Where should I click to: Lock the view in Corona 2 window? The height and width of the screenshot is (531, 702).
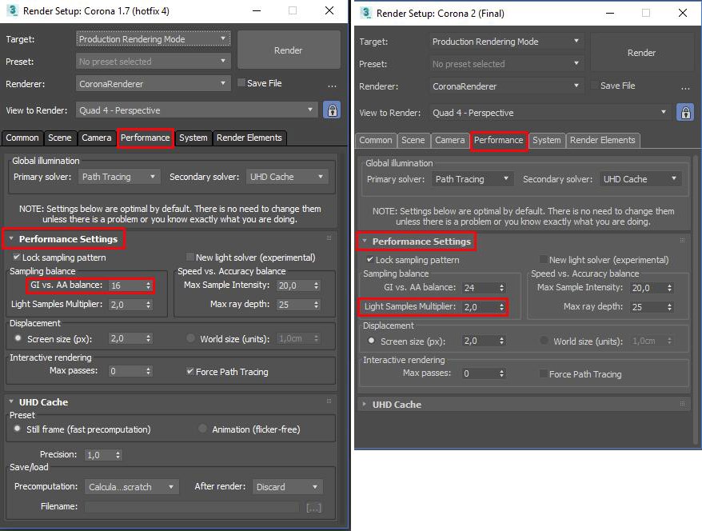pyautogui.click(x=685, y=113)
